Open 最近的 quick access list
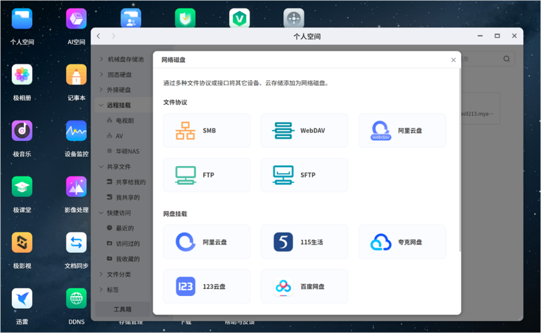541x333 pixels. (x=124, y=228)
